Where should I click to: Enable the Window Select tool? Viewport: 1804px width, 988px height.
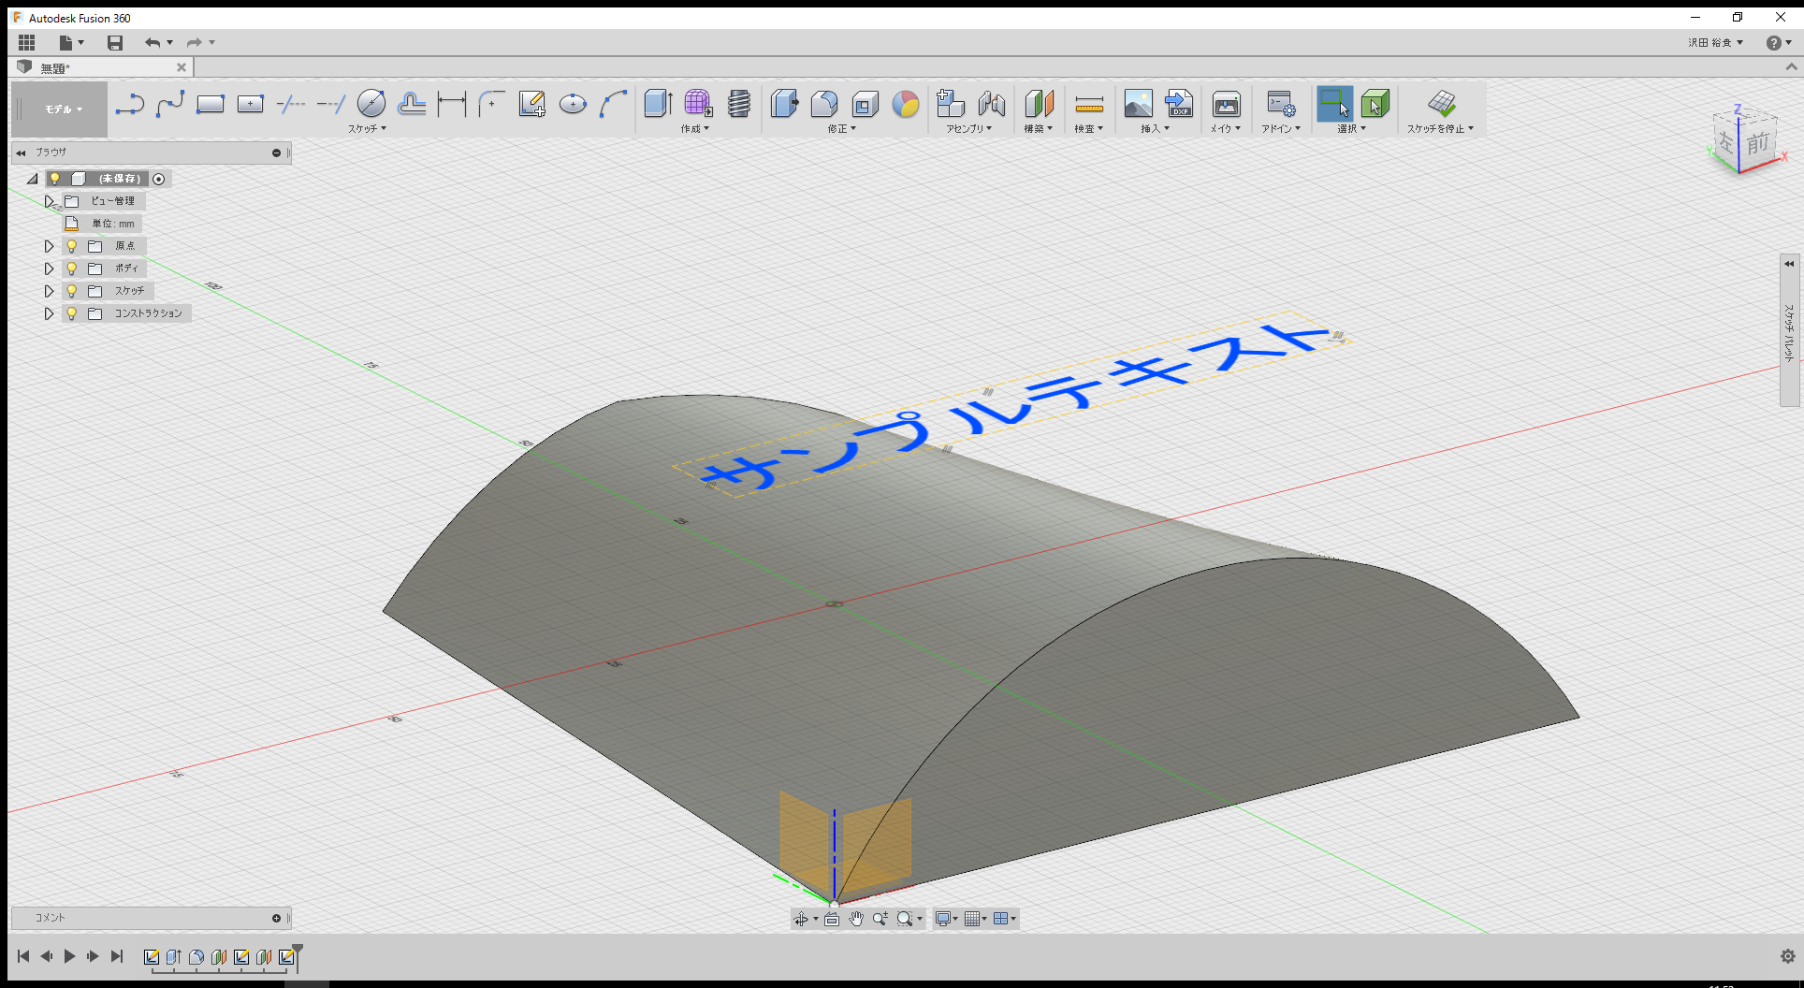point(1334,104)
